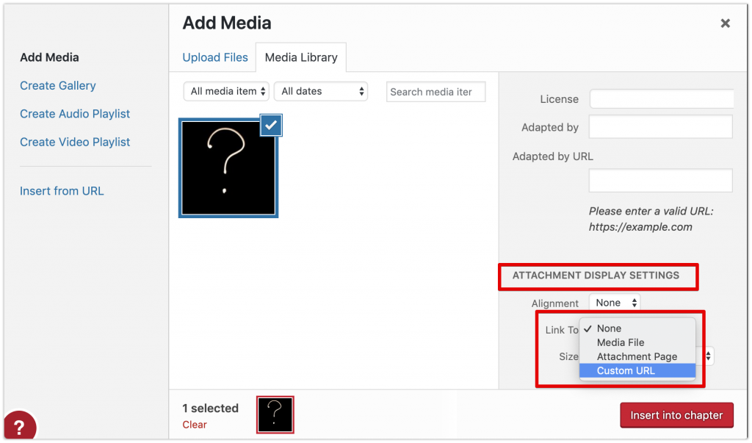Select the question mark image thumbnail

tap(228, 168)
